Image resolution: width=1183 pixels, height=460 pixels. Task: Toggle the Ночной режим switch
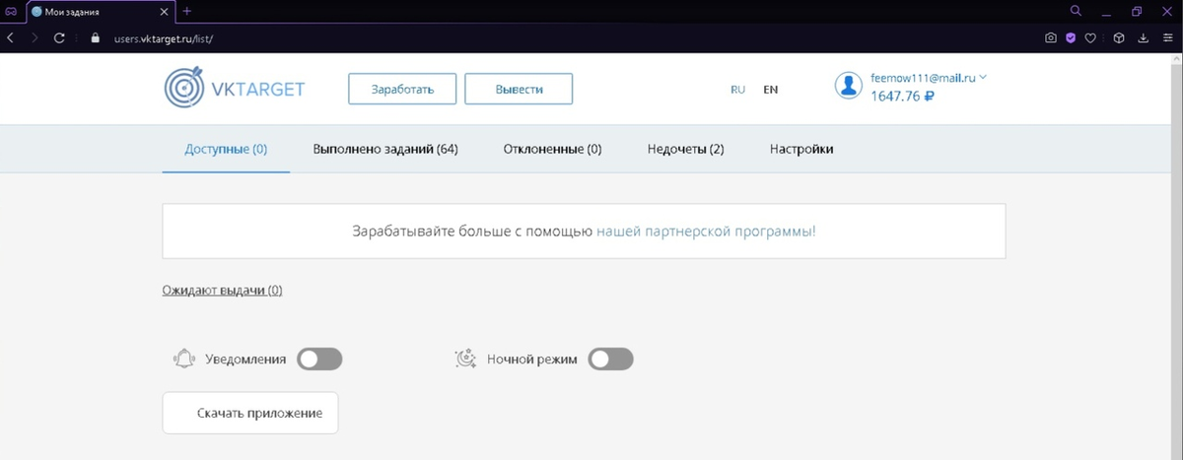pos(611,360)
